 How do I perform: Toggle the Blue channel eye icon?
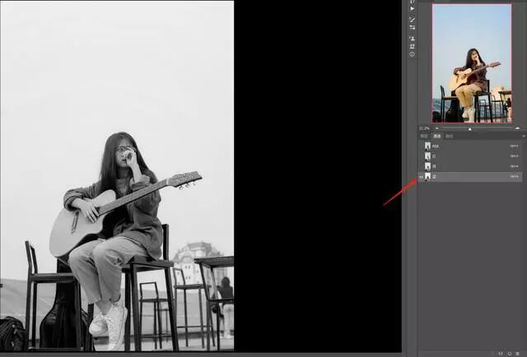[421, 177]
